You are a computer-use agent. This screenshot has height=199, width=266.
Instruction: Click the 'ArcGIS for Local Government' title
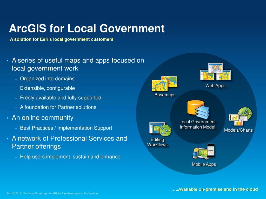coord(87,28)
